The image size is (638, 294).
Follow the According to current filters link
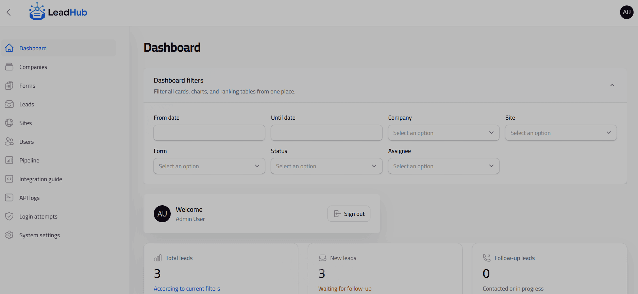[187, 289]
